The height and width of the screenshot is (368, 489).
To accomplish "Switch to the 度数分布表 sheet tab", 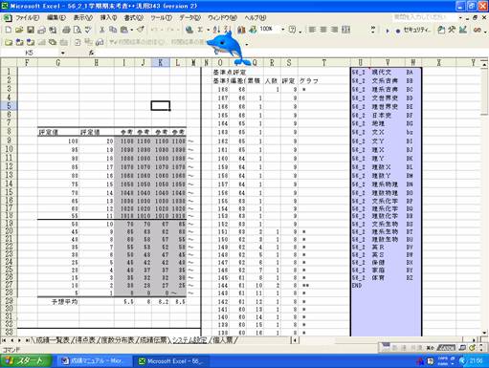I will point(118,340).
